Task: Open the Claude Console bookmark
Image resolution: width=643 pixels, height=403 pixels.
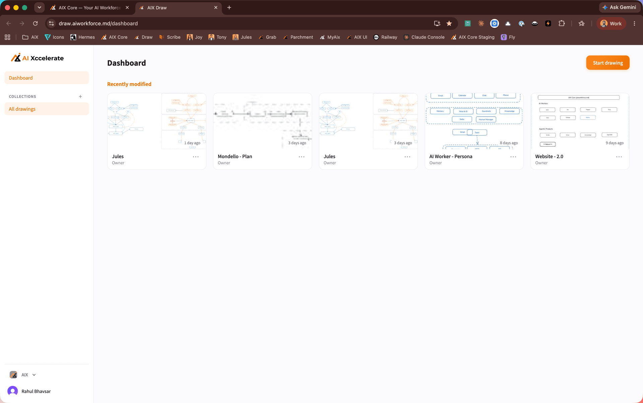Action: pyautogui.click(x=424, y=37)
